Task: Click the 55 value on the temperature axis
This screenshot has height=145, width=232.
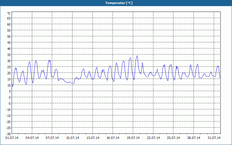Action: (x=9, y=30)
